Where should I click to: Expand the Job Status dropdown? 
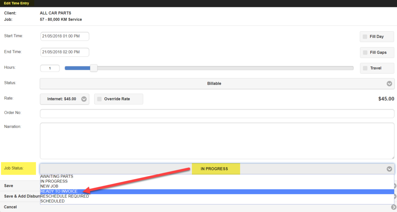click(x=216, y=169)
